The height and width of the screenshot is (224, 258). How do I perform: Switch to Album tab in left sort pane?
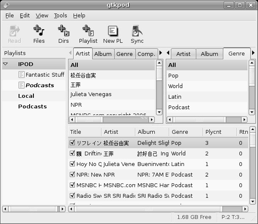point(103,54)
